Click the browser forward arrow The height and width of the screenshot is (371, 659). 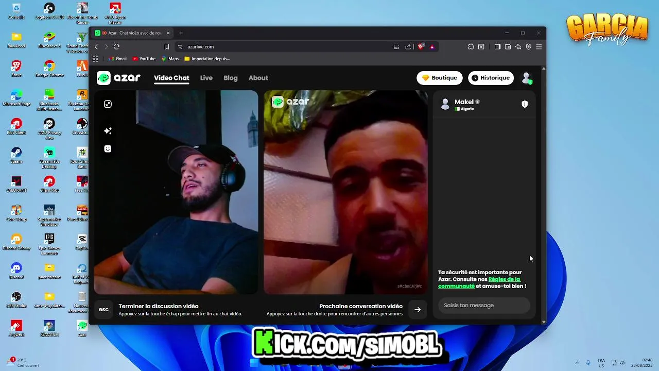click(106, 46)
